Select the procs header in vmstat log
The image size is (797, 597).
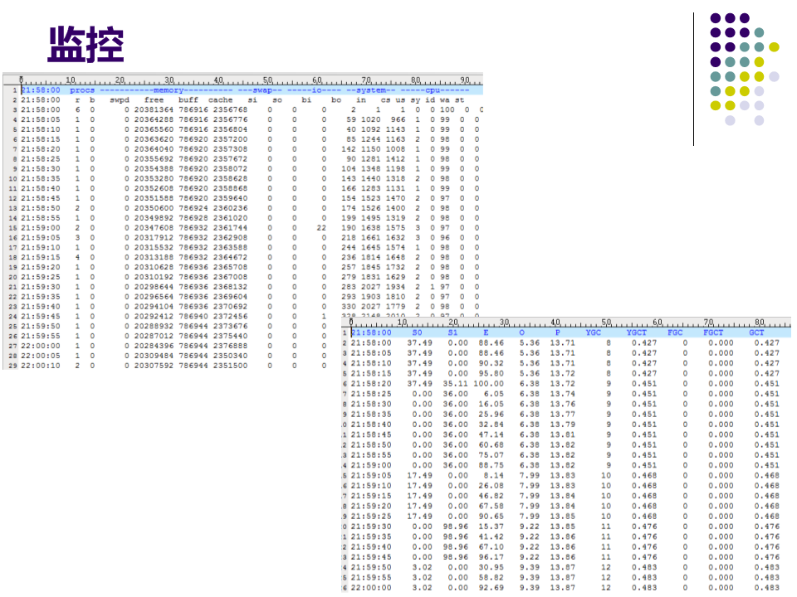point(82,90)
